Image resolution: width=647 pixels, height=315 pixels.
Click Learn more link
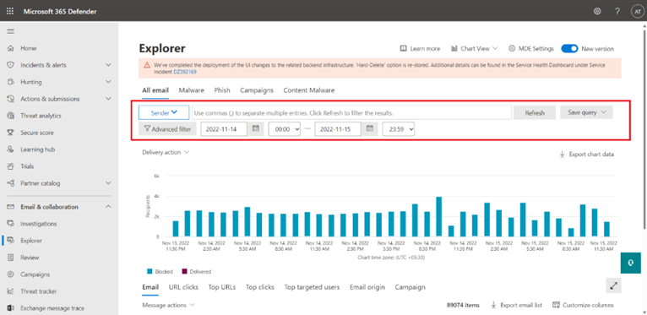[x=420, y=49]
